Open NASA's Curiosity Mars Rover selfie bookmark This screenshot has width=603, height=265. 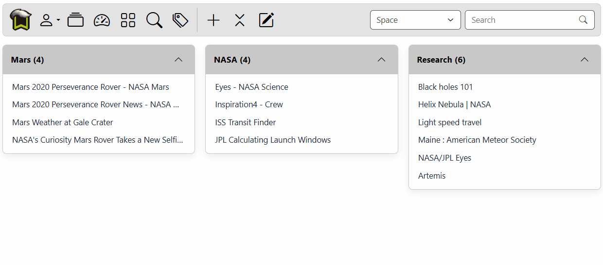98,140
